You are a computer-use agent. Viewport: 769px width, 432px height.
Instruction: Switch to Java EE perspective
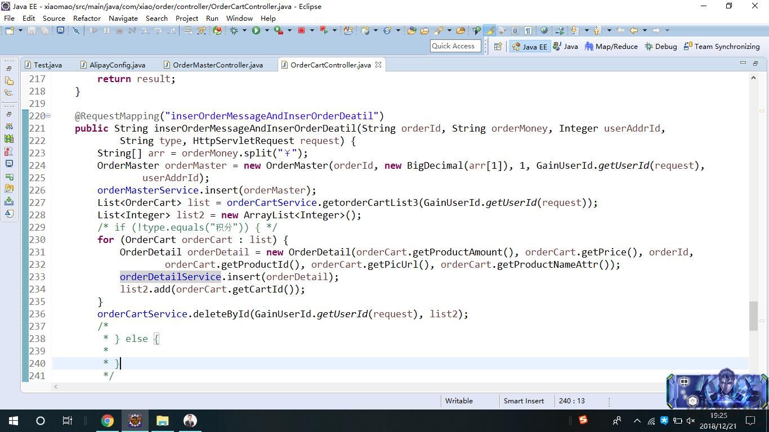point(529,47)
